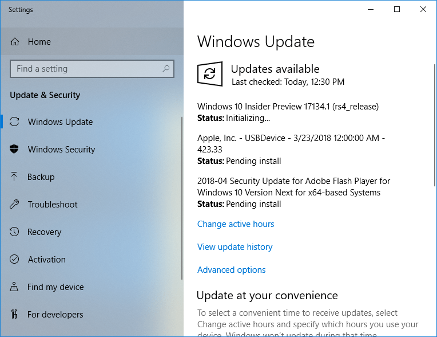
Task: Click the Update & Security section header
Action: click(x=45, y=95)
